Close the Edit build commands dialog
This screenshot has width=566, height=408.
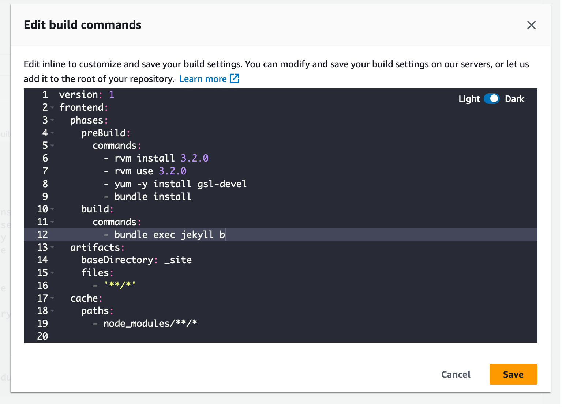click(531, 25)
